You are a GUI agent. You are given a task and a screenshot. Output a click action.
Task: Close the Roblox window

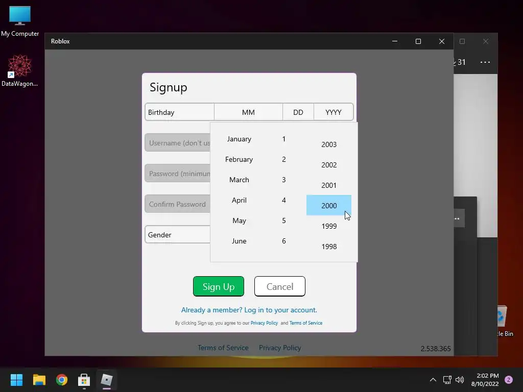coord(442,41)
